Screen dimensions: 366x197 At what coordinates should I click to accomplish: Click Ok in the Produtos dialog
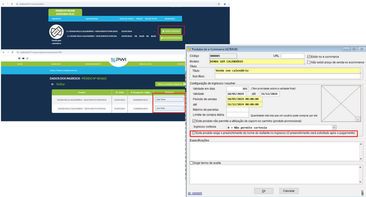coord(263,191)
